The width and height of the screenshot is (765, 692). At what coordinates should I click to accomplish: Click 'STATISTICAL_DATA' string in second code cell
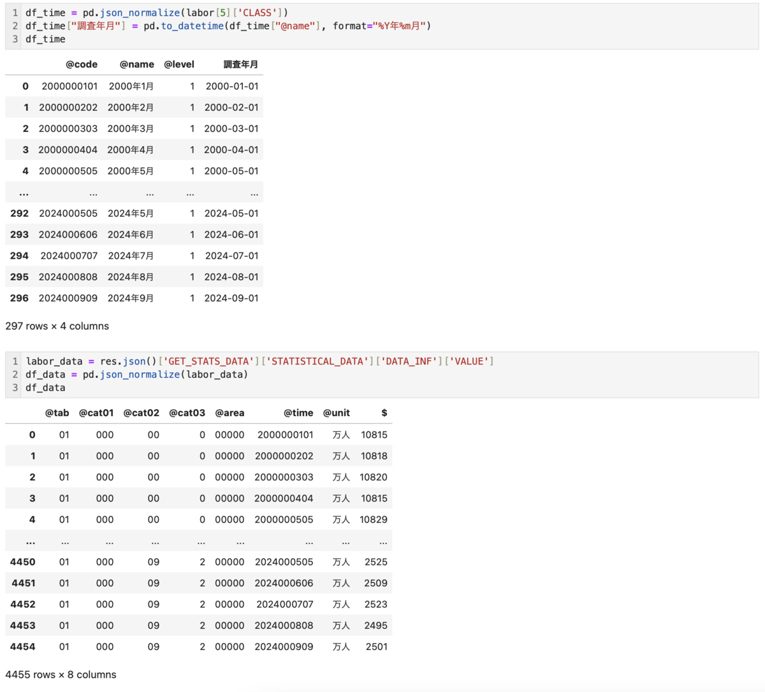pyautogui.click(x=318, y=361)
